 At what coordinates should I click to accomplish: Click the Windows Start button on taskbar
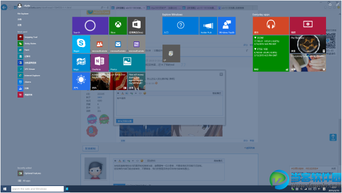pyautogui.click(x=5, y=189)
